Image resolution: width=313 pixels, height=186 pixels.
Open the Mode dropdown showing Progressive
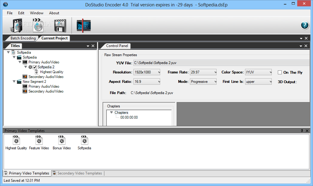[x=203, y=82]
